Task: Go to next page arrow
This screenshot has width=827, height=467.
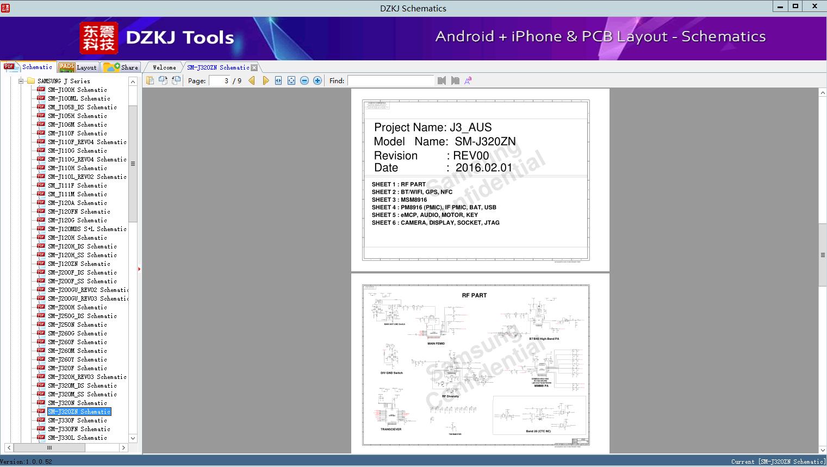Action: [x=265, y=80]
